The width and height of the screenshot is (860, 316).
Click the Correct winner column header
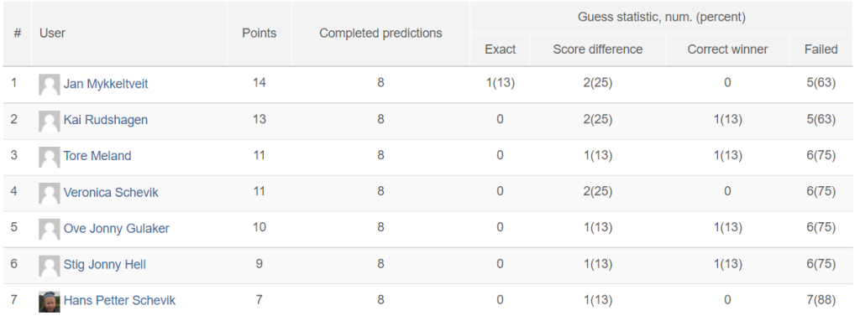[728, 49]
